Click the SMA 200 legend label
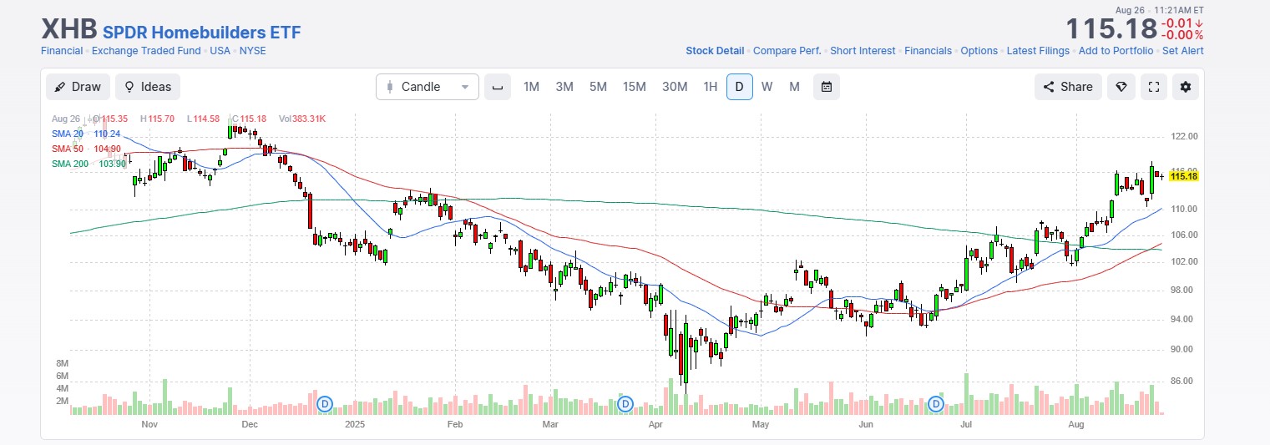The width and height of the screenshot is (1270, 445). 70,164
